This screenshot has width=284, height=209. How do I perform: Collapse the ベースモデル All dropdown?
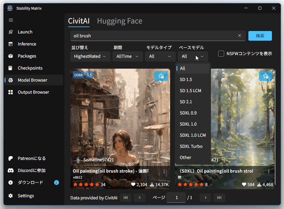193,57
